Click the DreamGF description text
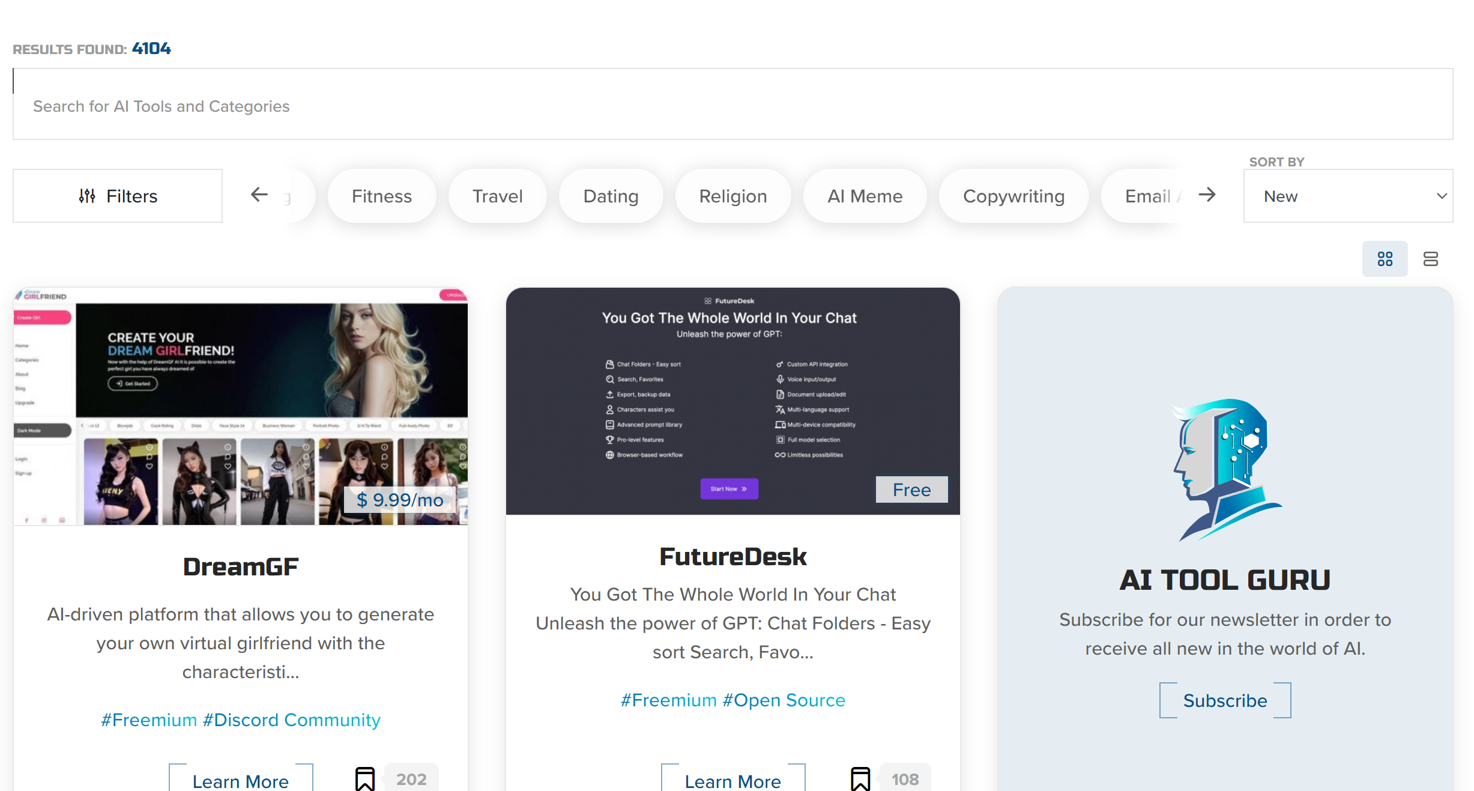This screenshot has width=1474, height=791. pyautogui.click(x=241, y=643)
